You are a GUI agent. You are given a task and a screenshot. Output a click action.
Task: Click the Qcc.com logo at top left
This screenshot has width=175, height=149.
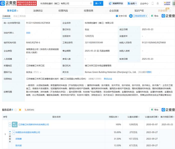[8, 3]
